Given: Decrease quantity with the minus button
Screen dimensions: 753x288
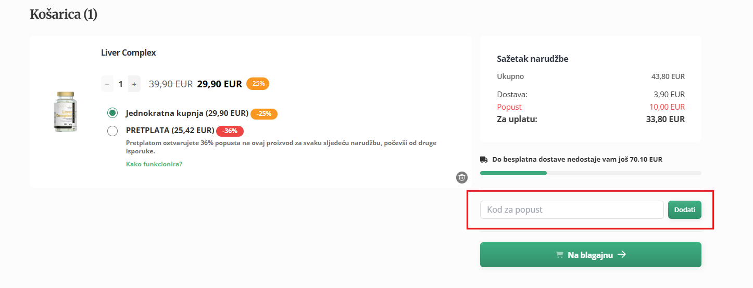Looking at the screenshot, I should point(107,84).
